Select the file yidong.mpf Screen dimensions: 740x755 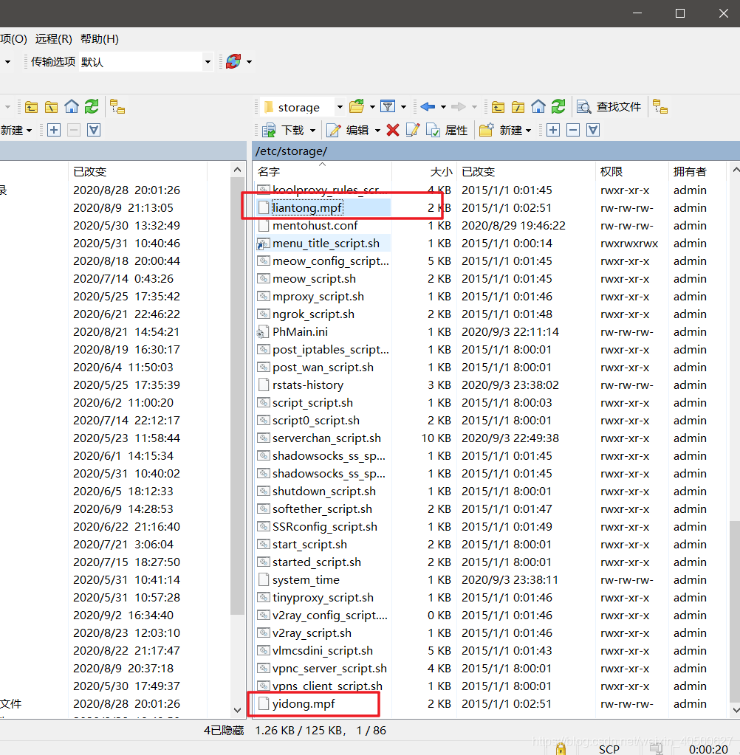point(304,703)
